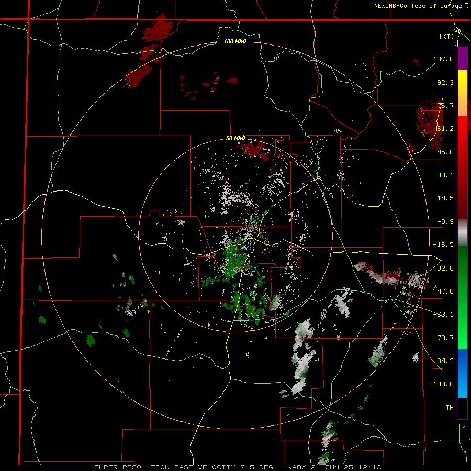Click the 92.3 legend value
The image size is (471, 471).
[445, 82]
